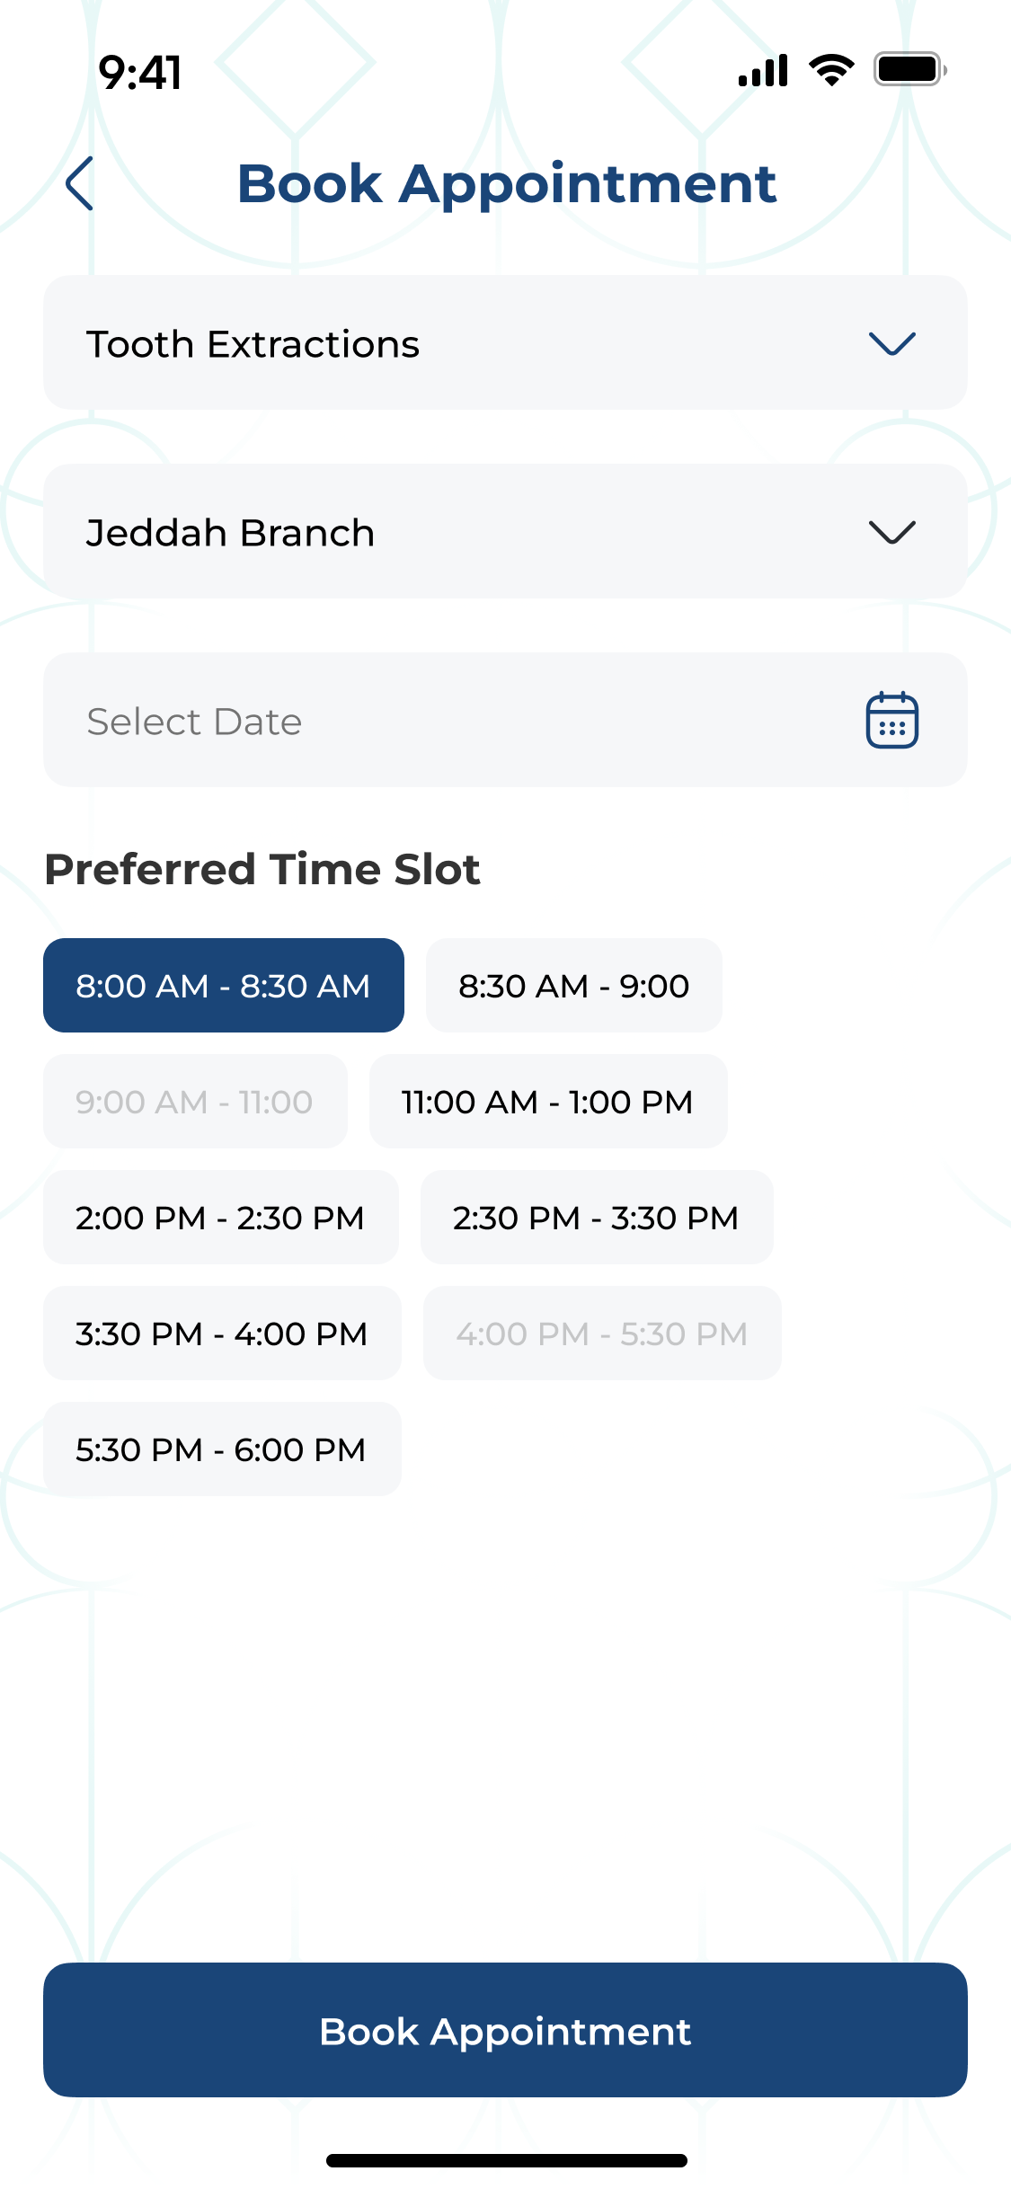This screenshot has width=1011, height=2189.
Task: Click the Book Appointment button
Action: [505, 2030]
